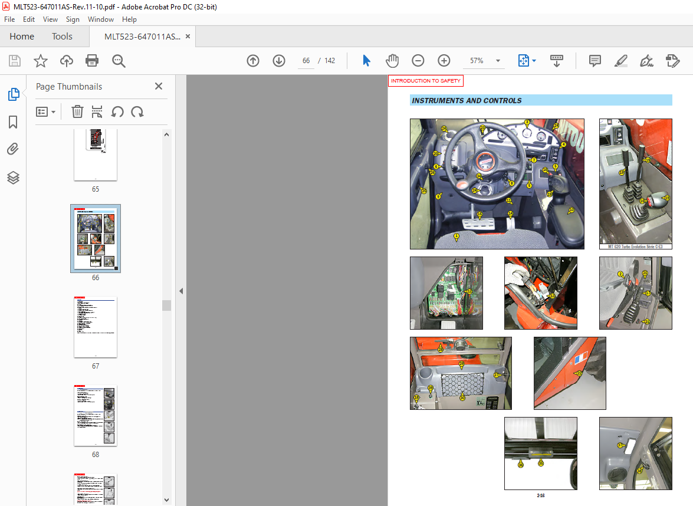Open the Help menu

pos(129,19)
